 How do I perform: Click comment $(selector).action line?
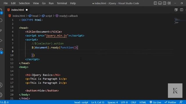[48, 44]
